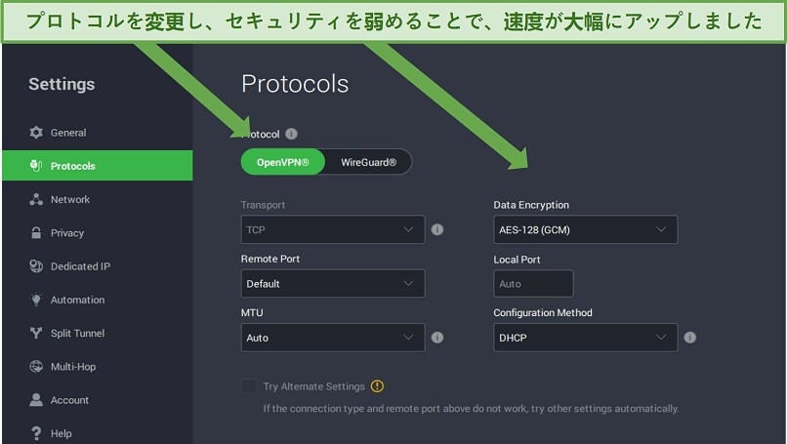Open Automation settings section
This screenshot has width=787, height=444.
click(x=98, y=300)
